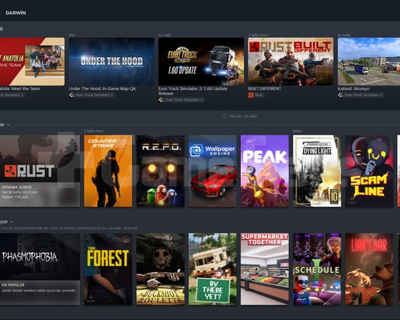The width and height of the screenshot is (400, 320).
Task: Click the 'Rust' game tag under BUILT DIFFERENT
Action: (259, 95)
